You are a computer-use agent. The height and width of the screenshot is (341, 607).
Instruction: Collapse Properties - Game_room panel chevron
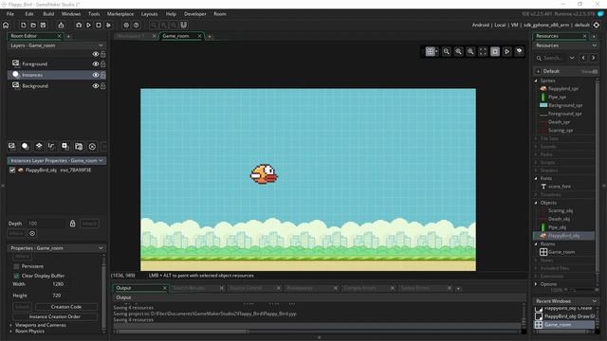tap(101, 248)
